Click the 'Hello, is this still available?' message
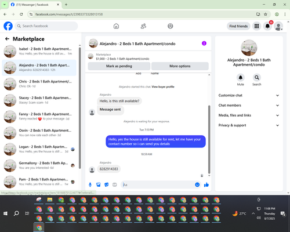Screen dimensions: 290x232 [119, 101]
